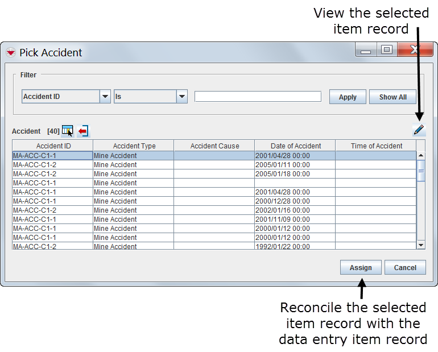The width and height of the screenshot is (438, 352).
Task: Maximize the Pick Accident window
Action: point(387,50)
